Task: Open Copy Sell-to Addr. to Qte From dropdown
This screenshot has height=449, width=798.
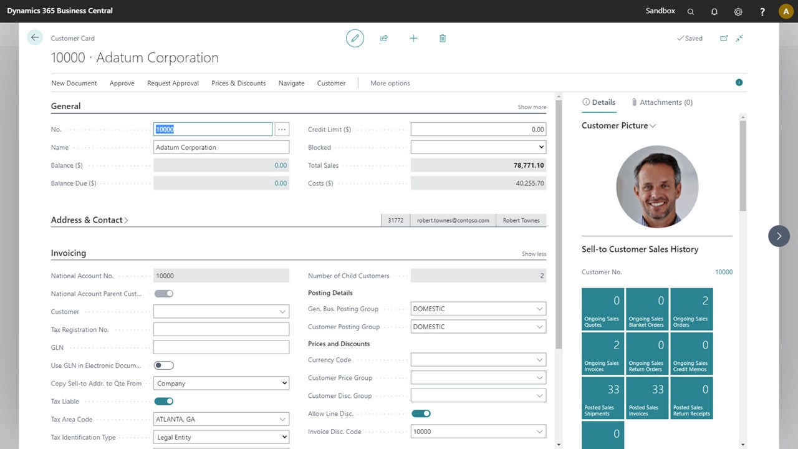Action: click(x=221, y=384)
